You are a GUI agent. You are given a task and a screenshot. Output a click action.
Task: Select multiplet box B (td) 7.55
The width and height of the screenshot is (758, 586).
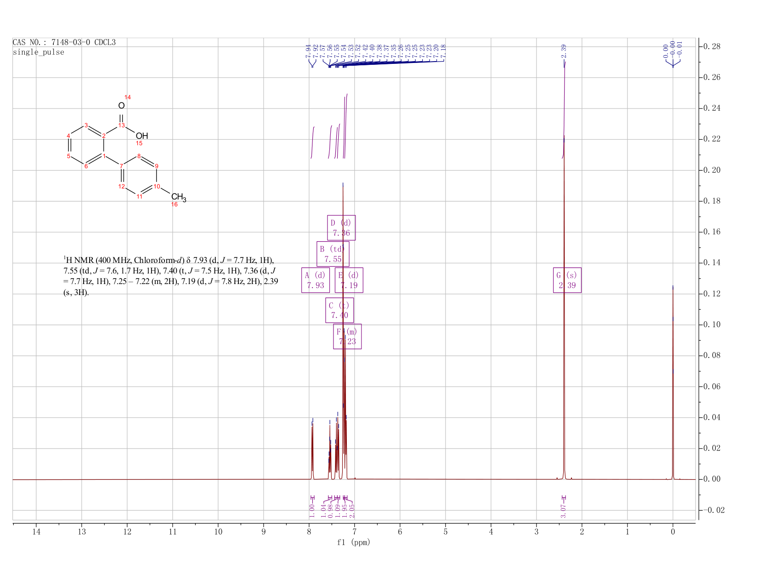[333, 254]
